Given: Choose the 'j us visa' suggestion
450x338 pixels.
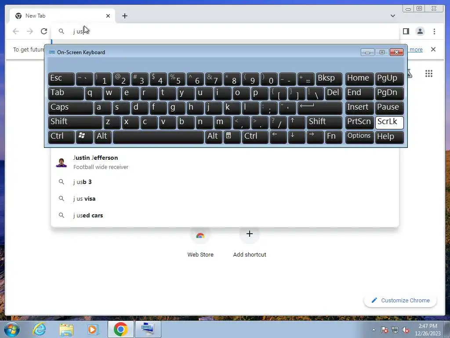Looking at the screenshot, I should (x=225, y=198).
